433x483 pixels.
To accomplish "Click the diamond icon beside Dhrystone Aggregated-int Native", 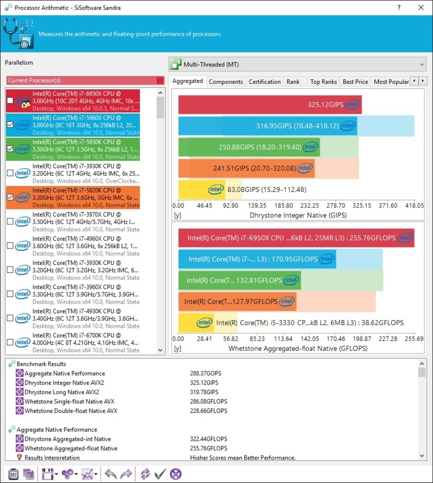I will [20, 439].
